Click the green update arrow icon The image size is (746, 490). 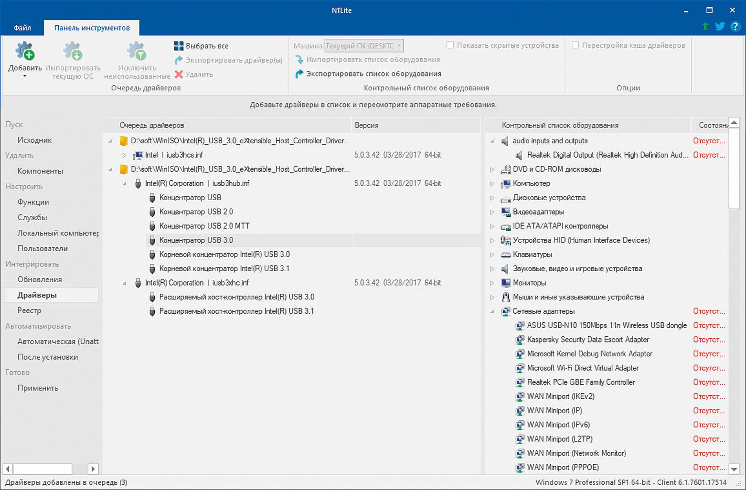pyautogui.click(x=705, y=26)
